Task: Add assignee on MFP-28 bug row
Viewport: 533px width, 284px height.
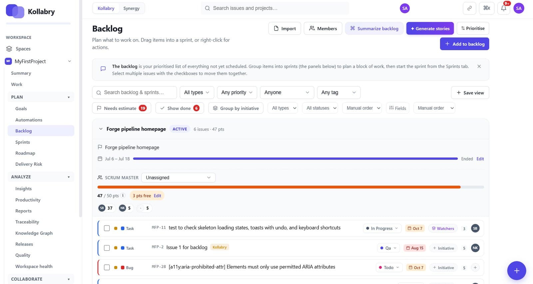Action: coord(475,267)
